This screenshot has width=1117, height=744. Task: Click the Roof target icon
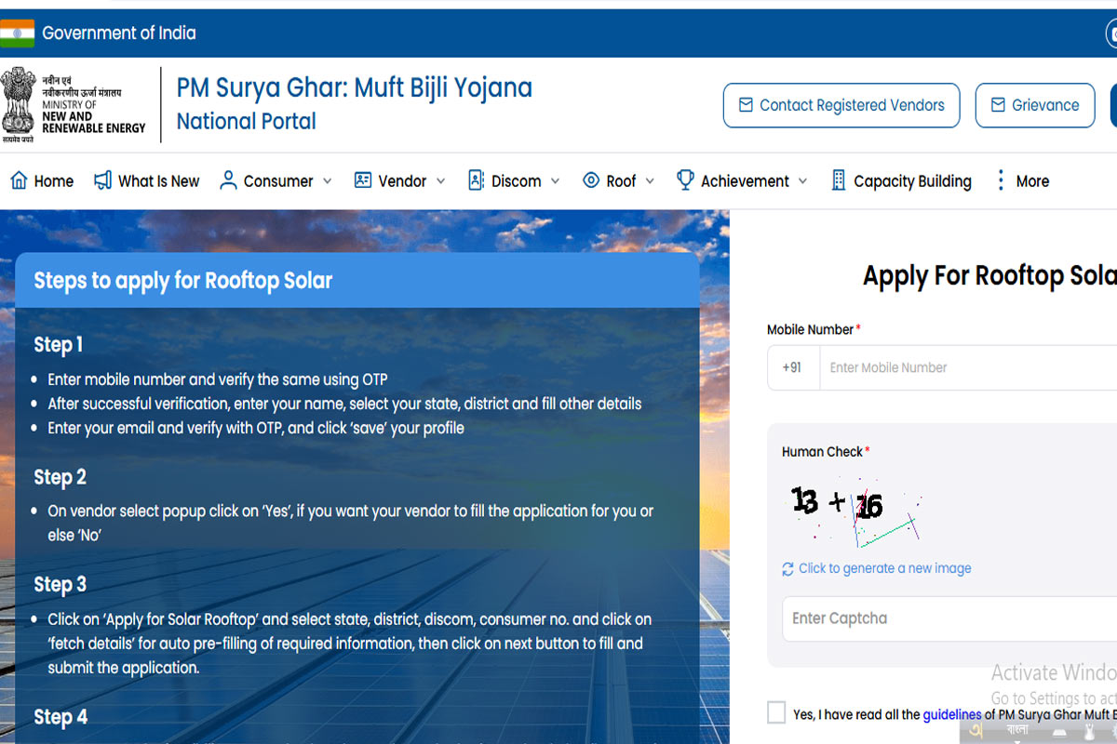(590, 180)
